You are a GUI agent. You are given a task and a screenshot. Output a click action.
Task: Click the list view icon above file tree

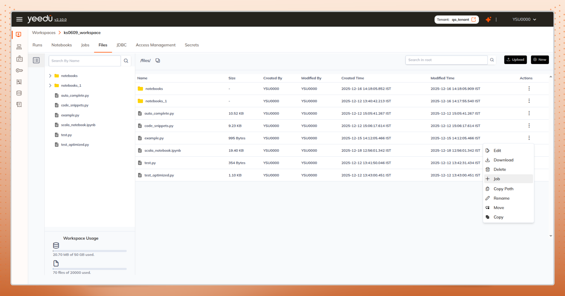click(x=36, y=60)
